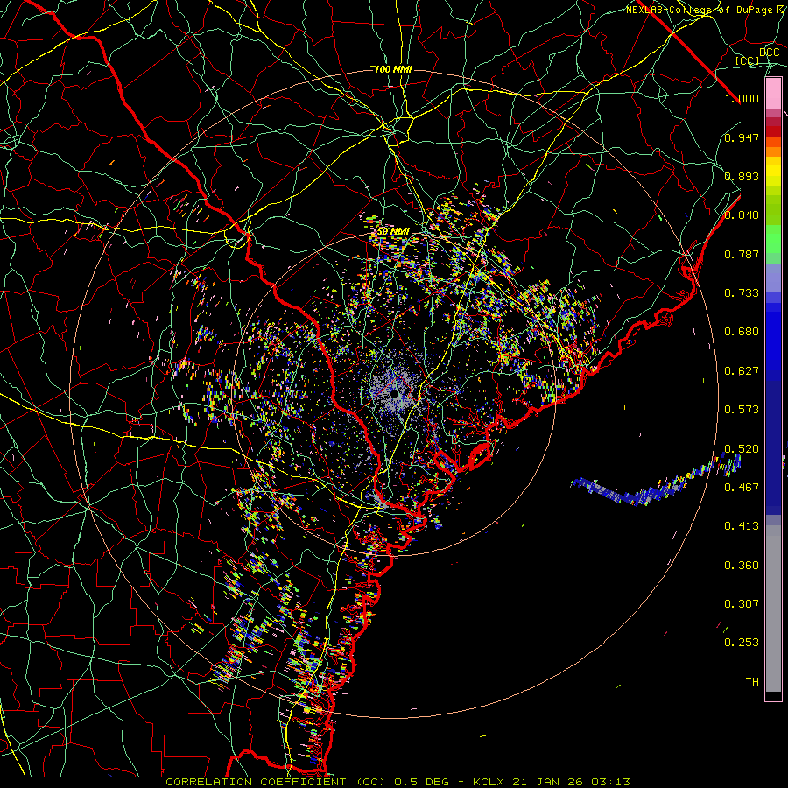Click the 03:13 timestamp
The height and width of the screenshot is (788, 788).
pos(610,782)
